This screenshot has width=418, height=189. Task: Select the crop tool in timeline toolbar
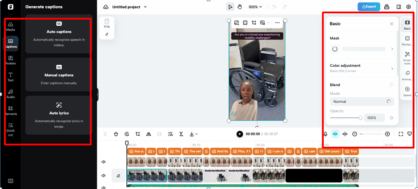(138, 134)
